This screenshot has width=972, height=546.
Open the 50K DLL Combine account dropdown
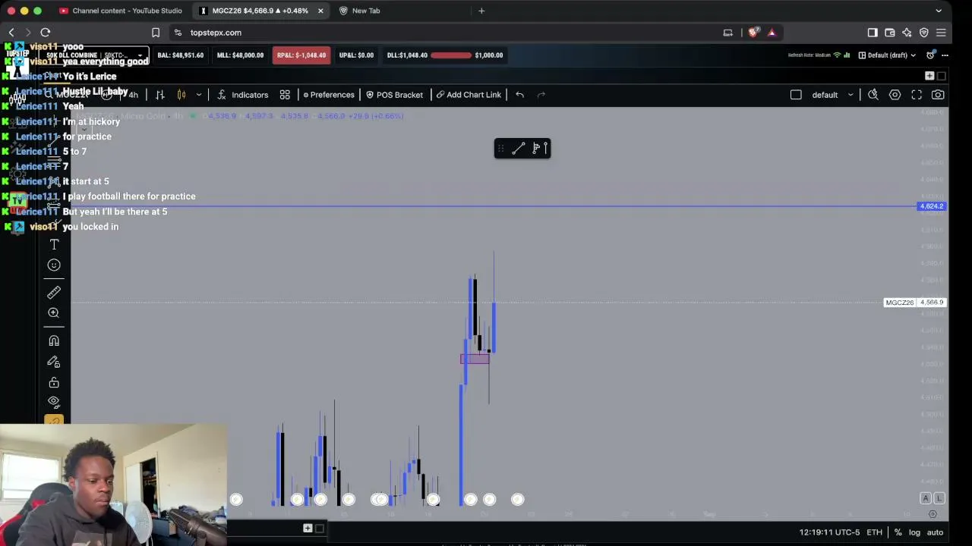coord(95,55)
